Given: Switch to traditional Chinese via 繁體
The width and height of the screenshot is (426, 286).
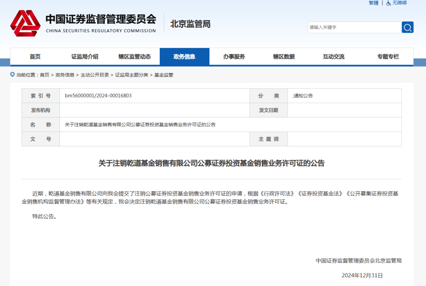Looking at the screenshot, I should coord(374,3).
